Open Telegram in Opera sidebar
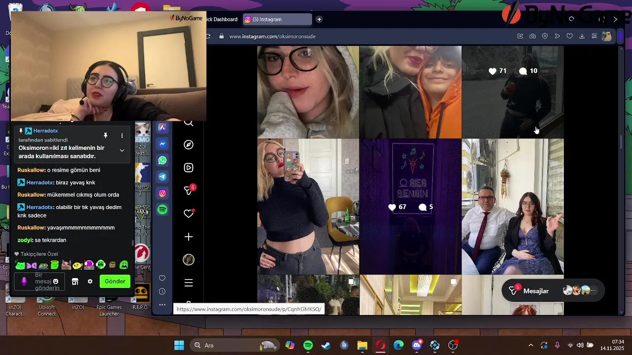This screenshot has height=355, width=632. (x=162, y=177)
